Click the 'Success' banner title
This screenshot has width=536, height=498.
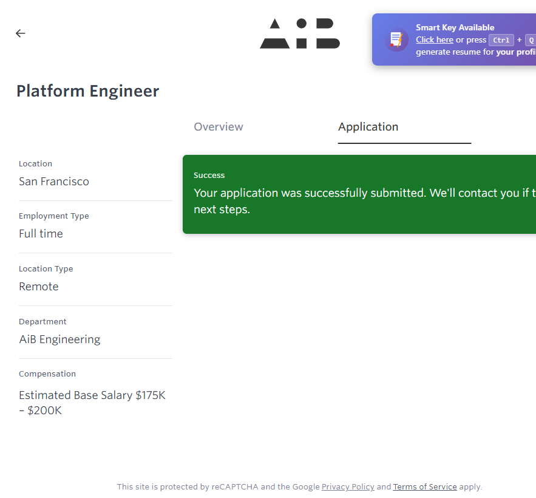tap(209, 176)
